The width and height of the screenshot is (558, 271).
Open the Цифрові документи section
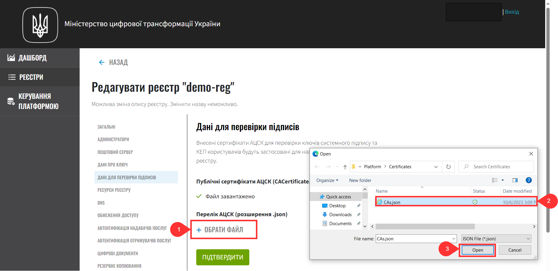click(118, 253)
